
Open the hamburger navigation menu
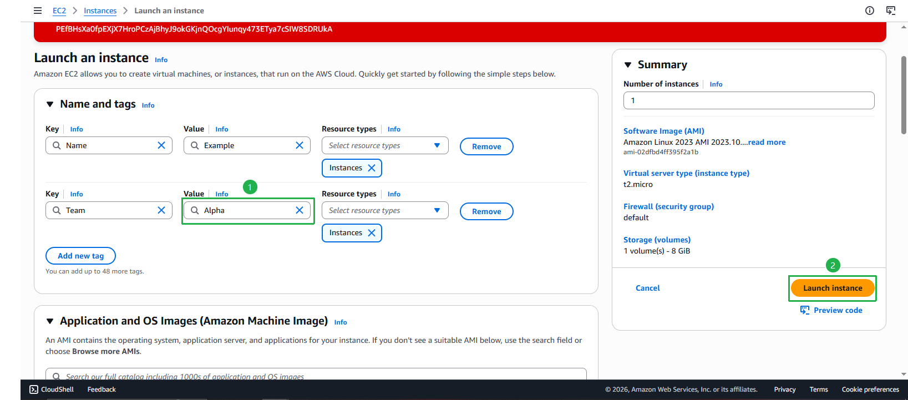point(38,11)
